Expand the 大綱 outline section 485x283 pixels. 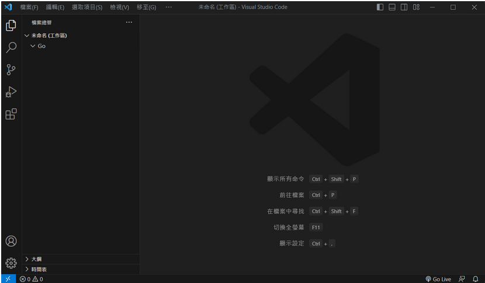tap(81, 259)
